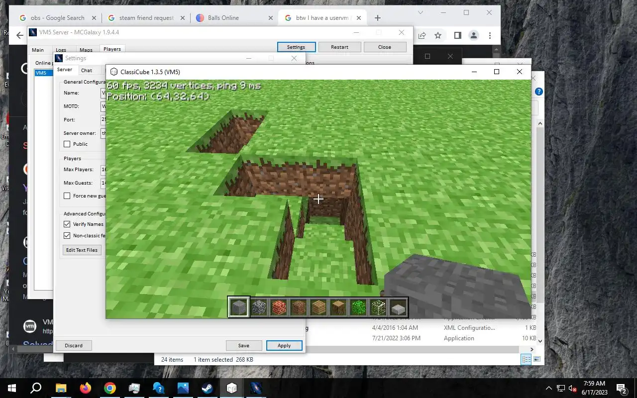Open Steam from the taskbar
The width and height of the screenshot is (637, 398).
pos(207,388)
